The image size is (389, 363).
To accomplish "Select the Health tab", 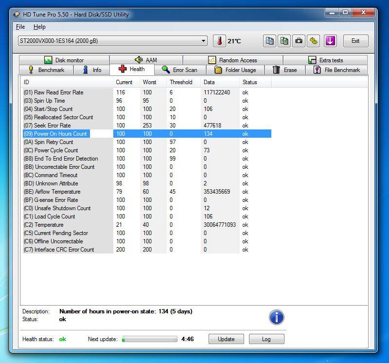I will point(132,69).
